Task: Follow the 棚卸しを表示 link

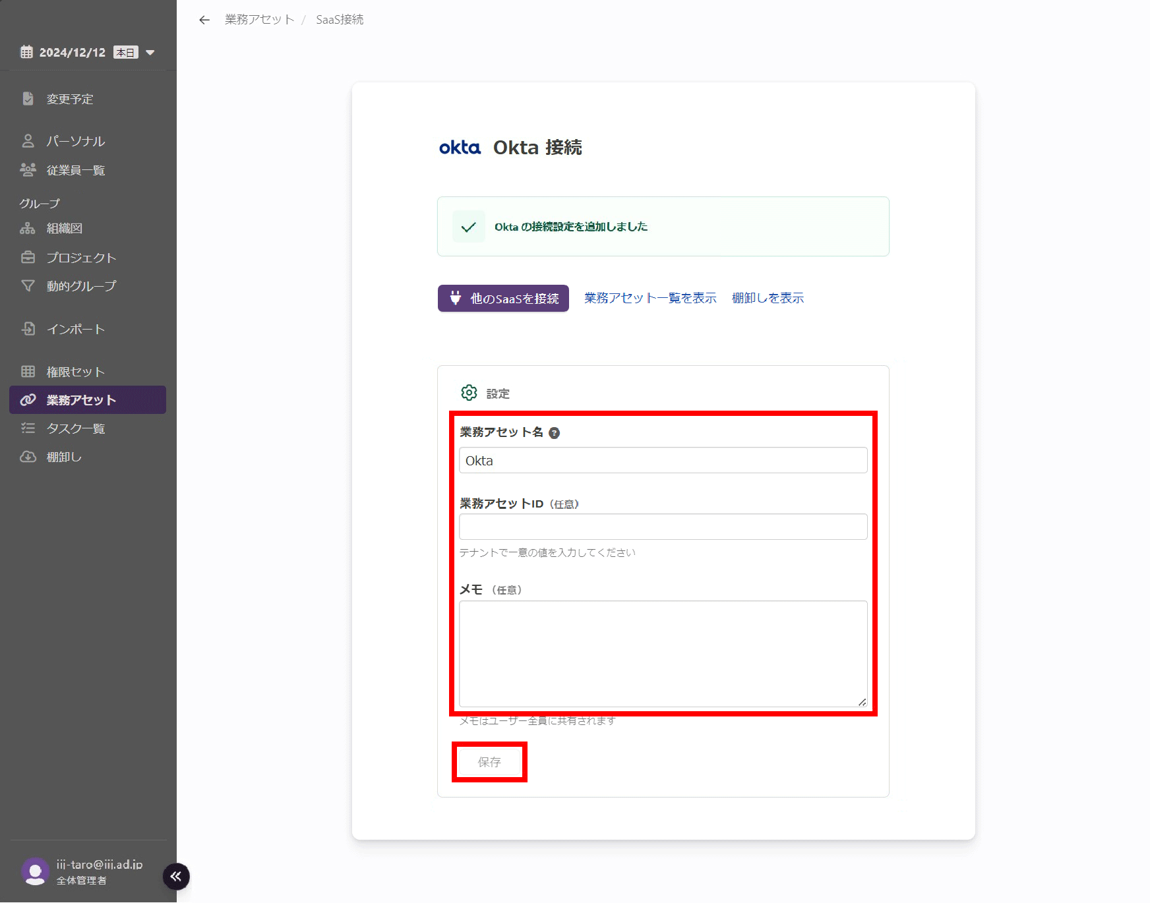Action: [768, 299]
